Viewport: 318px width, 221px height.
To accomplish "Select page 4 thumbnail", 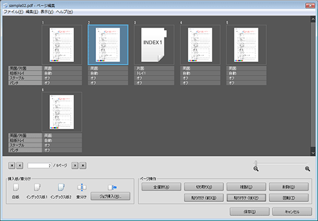I will click(x=200, y=45).
